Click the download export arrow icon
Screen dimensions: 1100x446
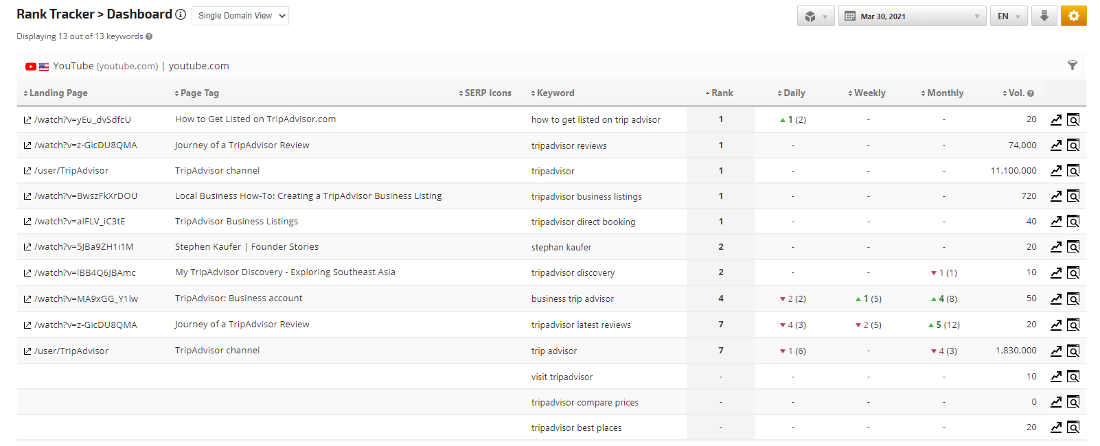[x=1044, y=16]
